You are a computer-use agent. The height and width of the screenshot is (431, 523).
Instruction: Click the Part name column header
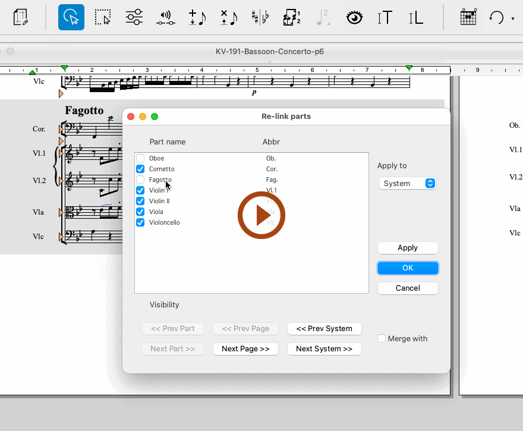point(168,141)
